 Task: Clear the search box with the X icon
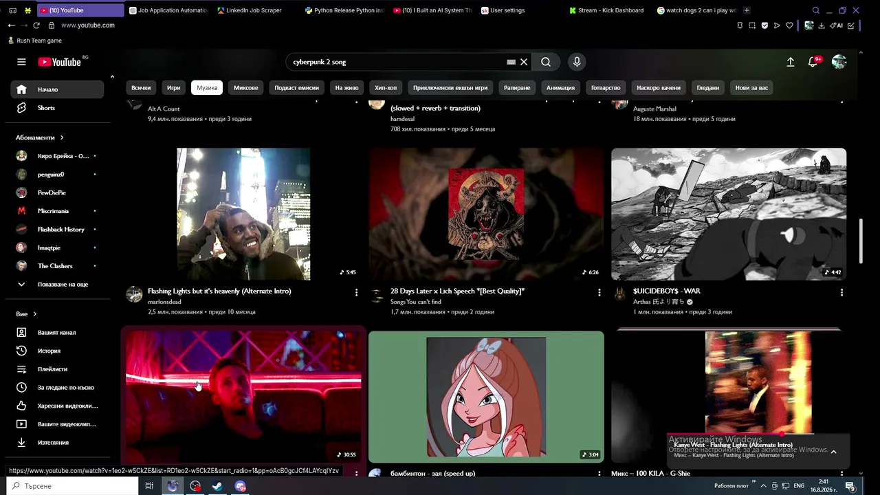[x=524, y=62]
